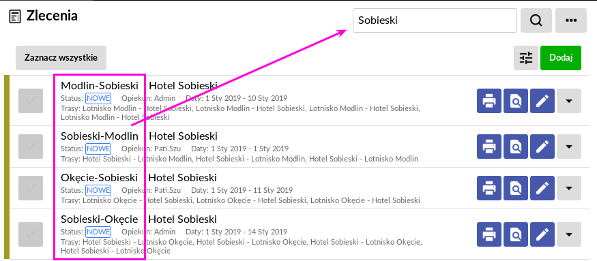Open dropdown arrow on Sobieski-Modlin row
This screenshot has width=597, height=261.
(569, 147)
